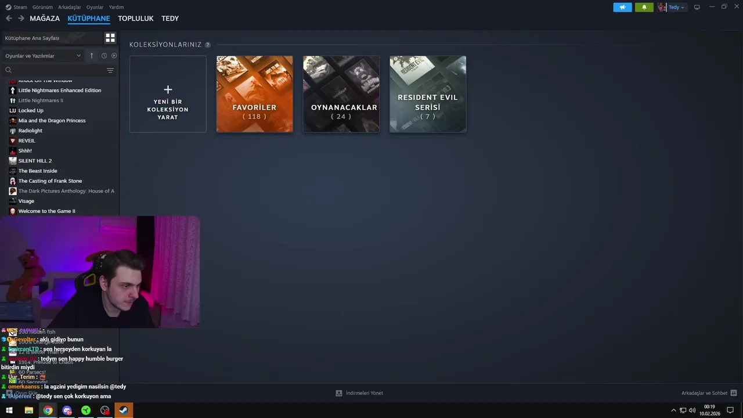Click the sort-order up arrow icon
The image size is (743, 418).
(91, 56)
